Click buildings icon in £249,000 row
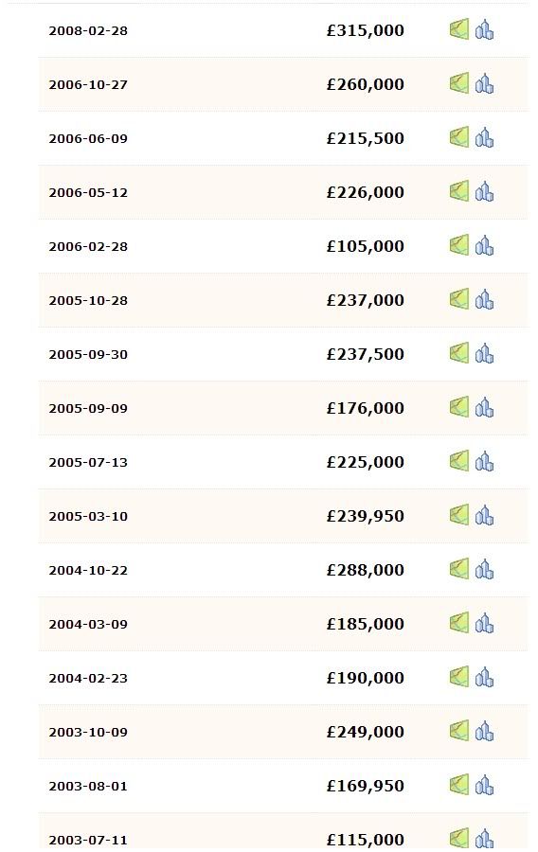The image size is (538, 852). pyautogui.click(x=484, y=731)
